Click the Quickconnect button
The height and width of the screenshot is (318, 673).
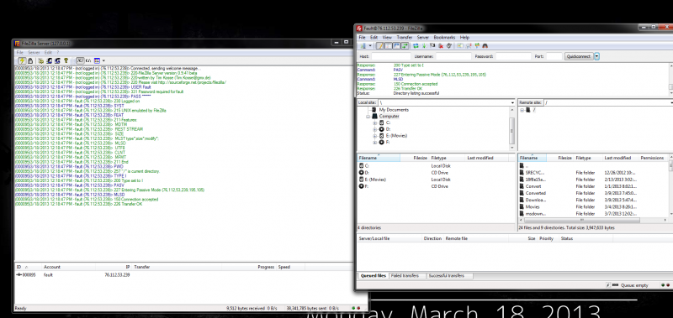[579, 56]
